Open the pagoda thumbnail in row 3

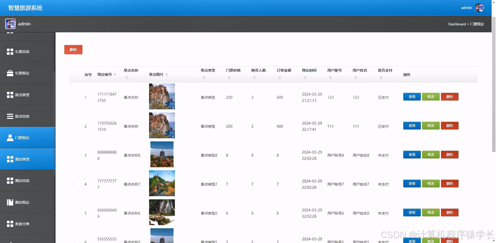162,154
